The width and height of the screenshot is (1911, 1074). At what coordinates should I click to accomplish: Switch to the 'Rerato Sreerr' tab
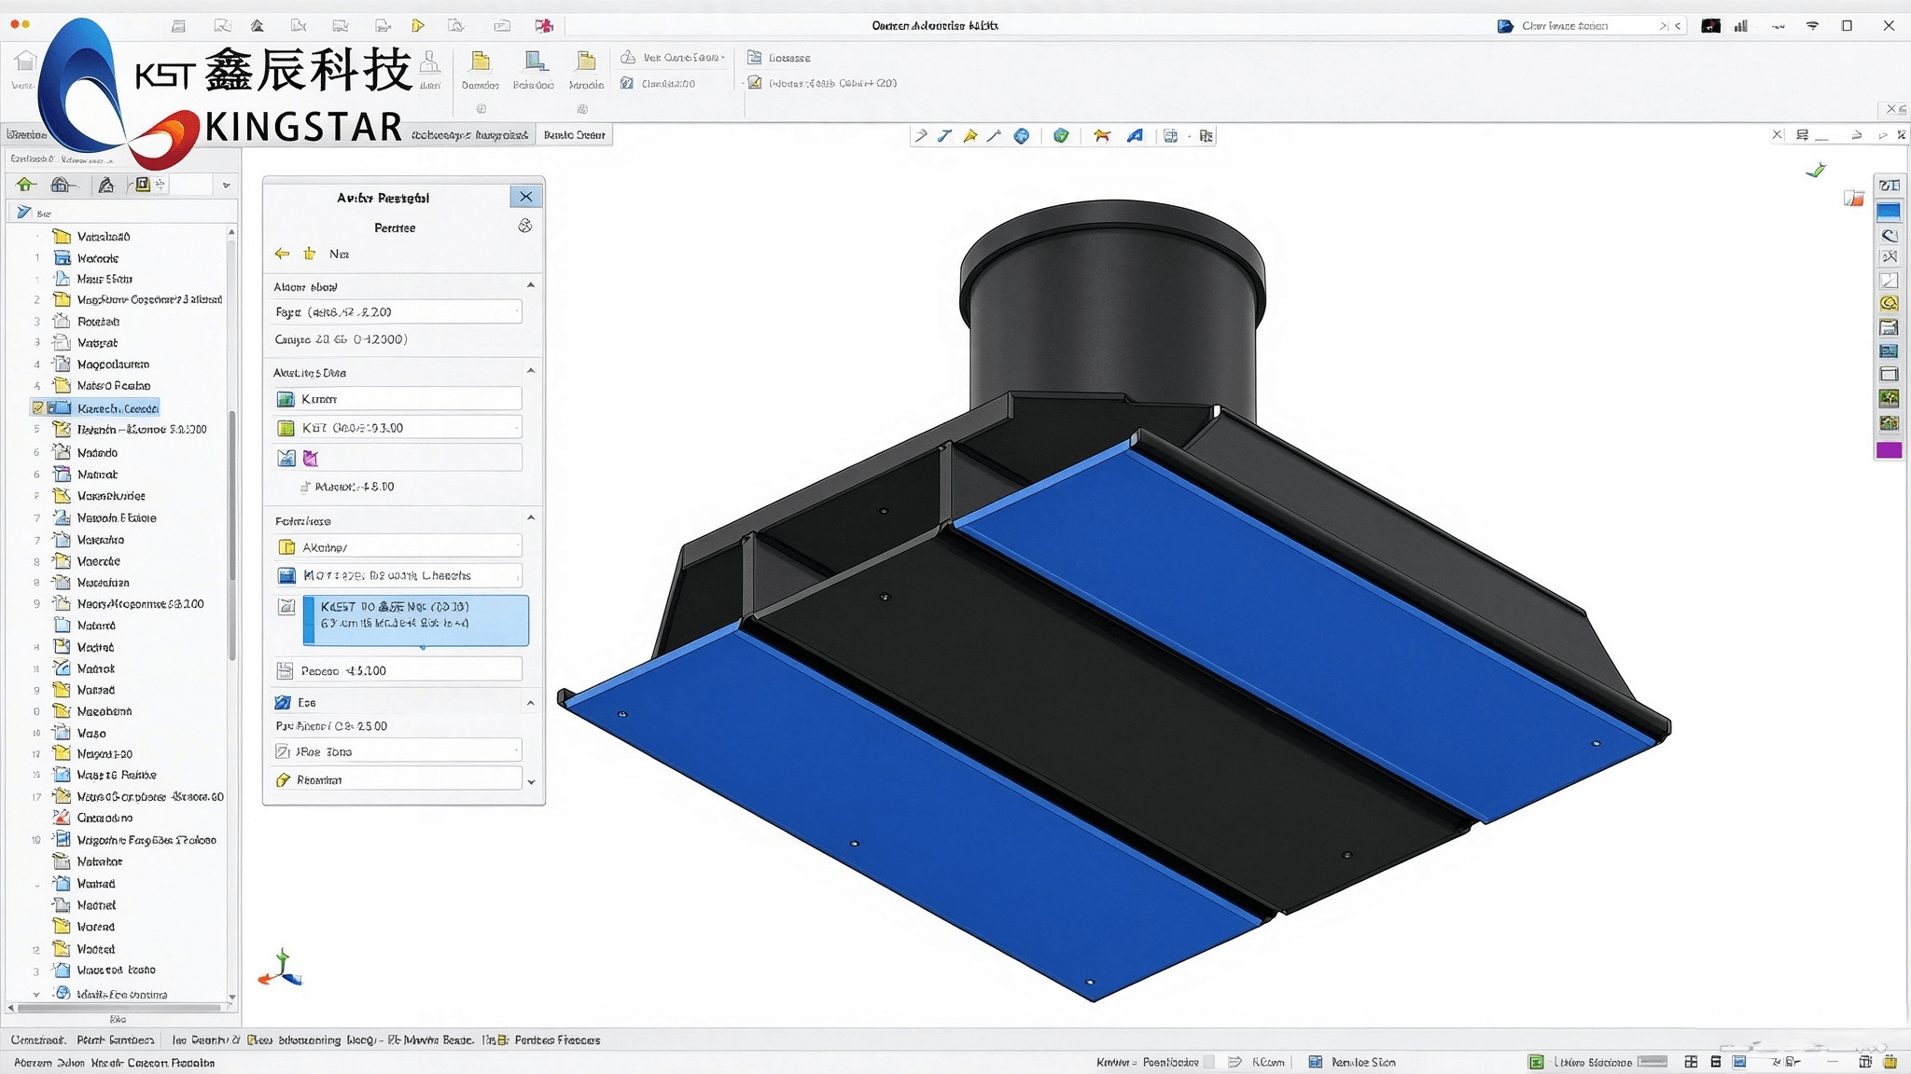[574, 135]
